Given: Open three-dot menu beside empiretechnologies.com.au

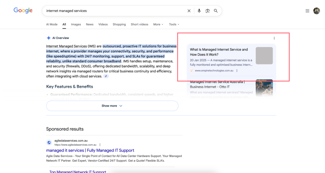Looking at the screenshot, I should click(x=237, y=71).
